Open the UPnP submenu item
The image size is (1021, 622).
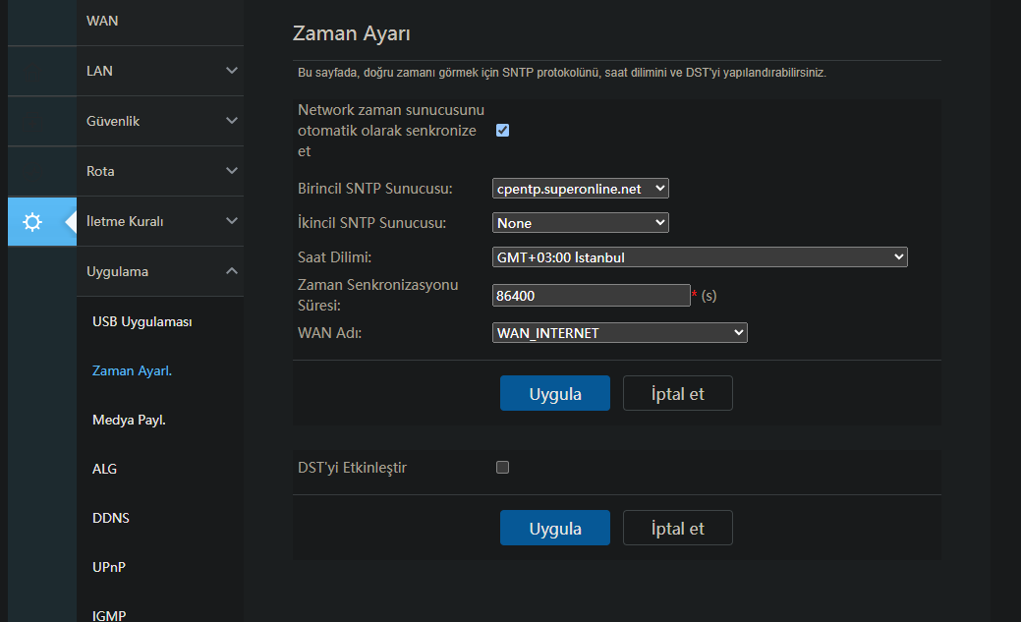click(109, 567)
